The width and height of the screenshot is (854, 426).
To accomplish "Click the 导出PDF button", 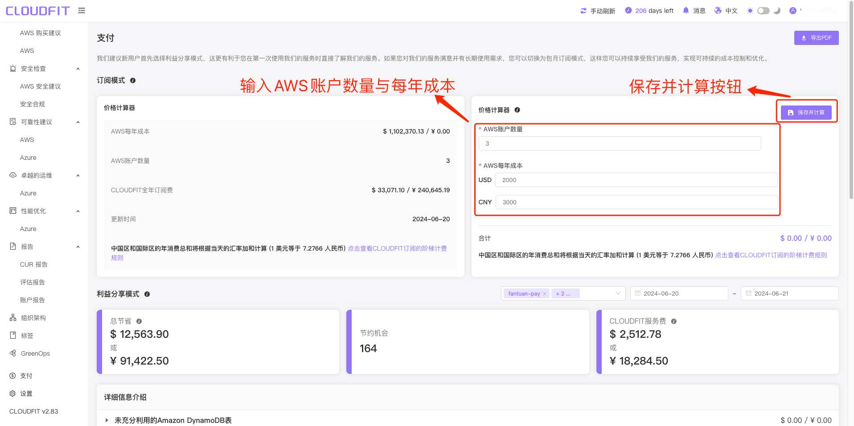I will click(x=816, y=38).
